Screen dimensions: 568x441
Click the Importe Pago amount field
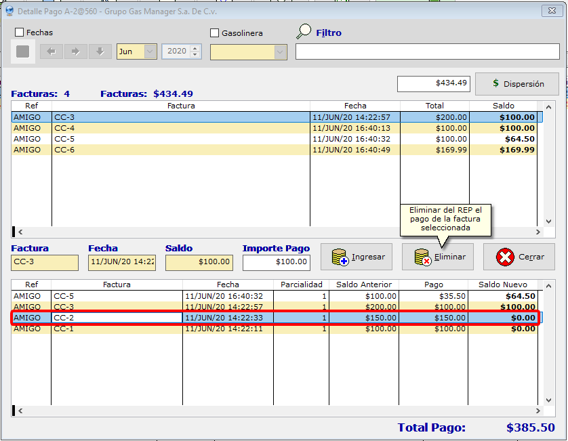(x=276, y=262)
